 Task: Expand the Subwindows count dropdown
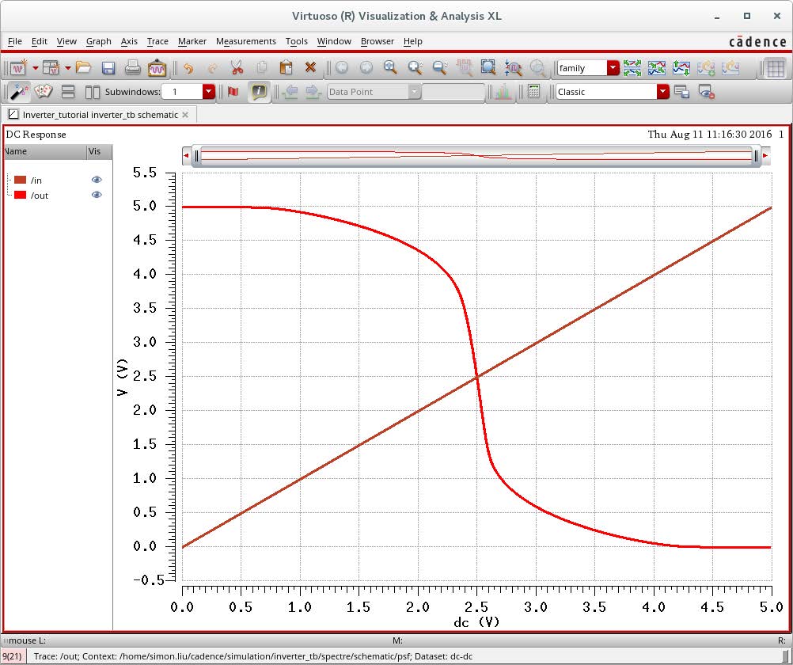pos(209,92)
